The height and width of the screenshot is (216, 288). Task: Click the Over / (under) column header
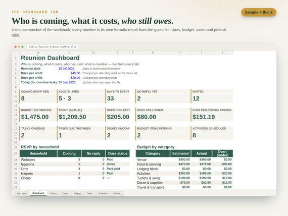click(222, 153)
